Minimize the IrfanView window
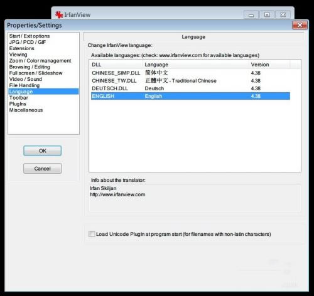This screenshot has height=296, width=314. click(x=251, y=15)
